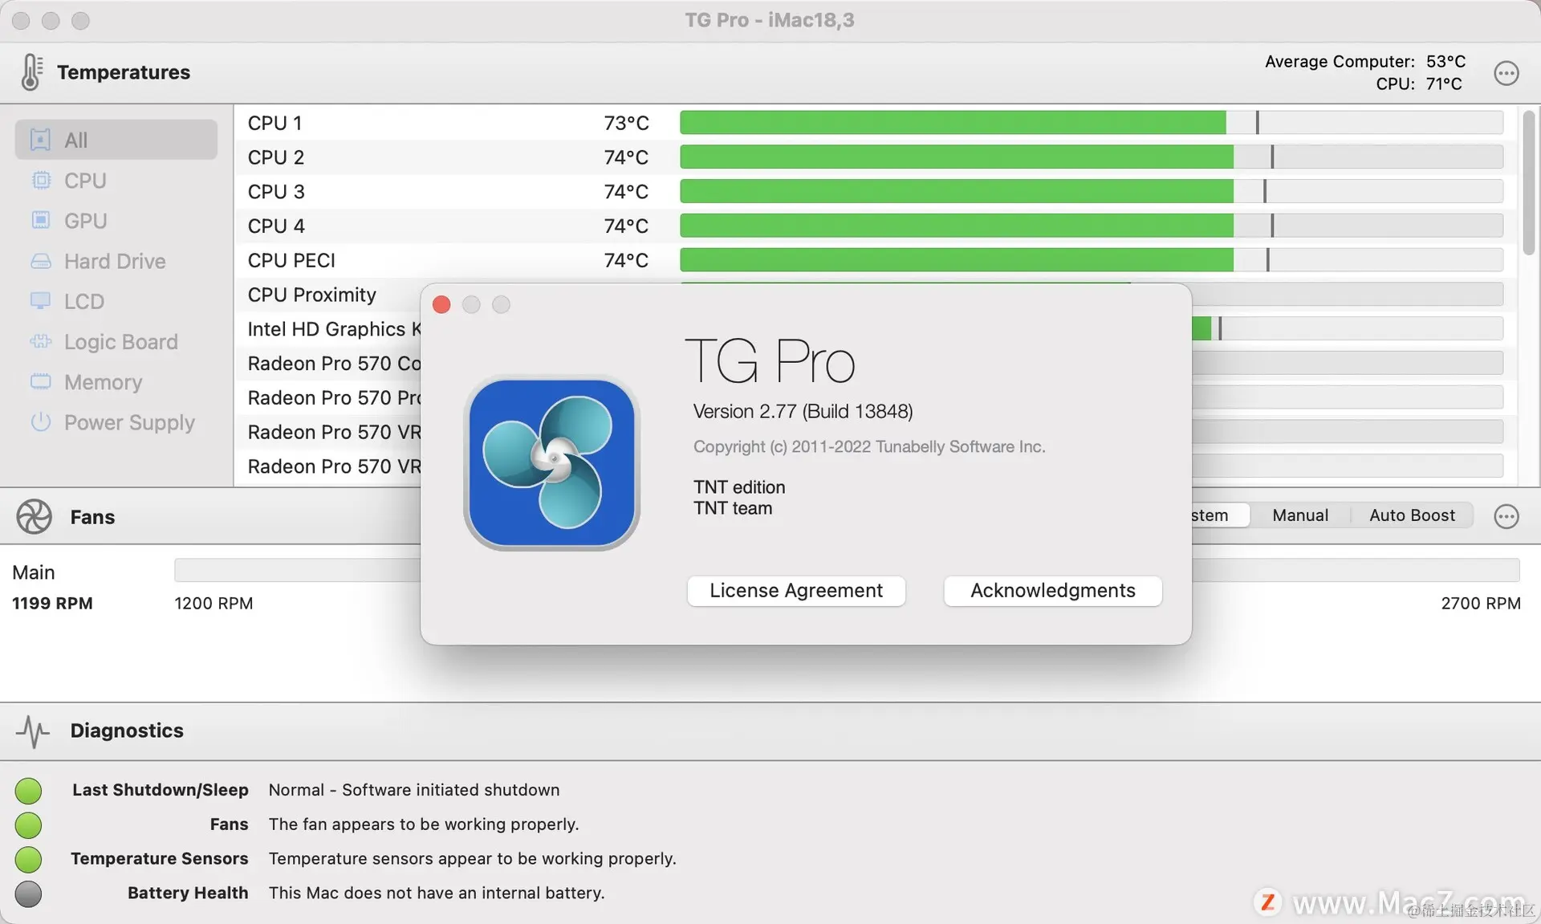Image resolution: width=1541 pixels, height=924 pixels.
Task: Click the Diagnostics pulse icon
Action: pyautogui.click(x=33, y=731)
